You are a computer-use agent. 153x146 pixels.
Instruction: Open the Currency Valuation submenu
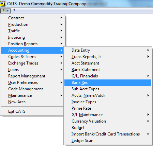108,121
